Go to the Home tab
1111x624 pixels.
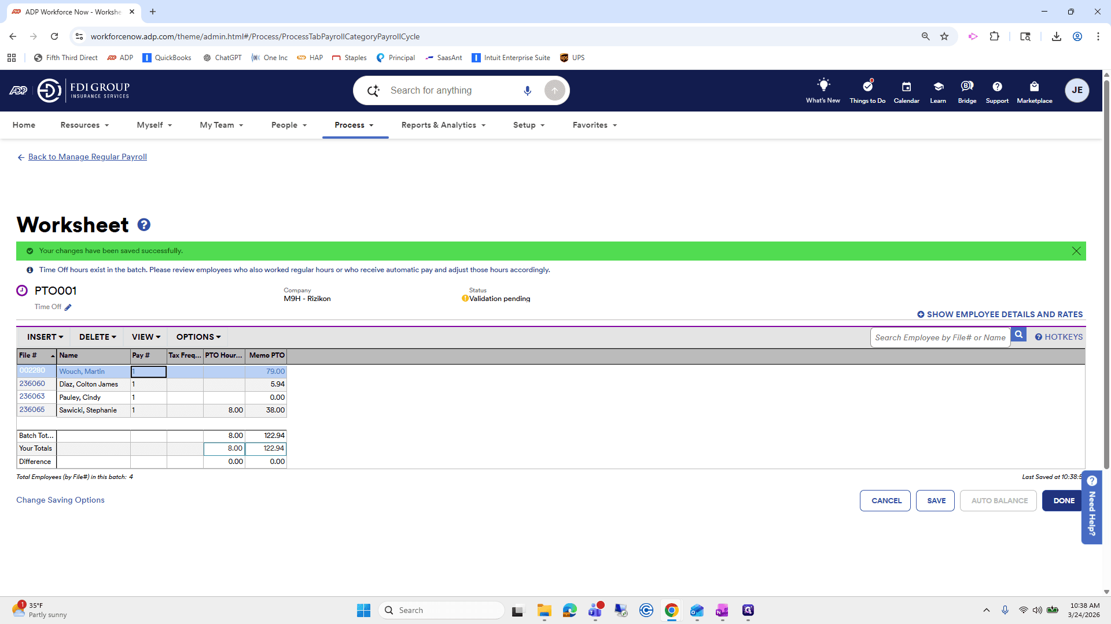tap(24, 125)
